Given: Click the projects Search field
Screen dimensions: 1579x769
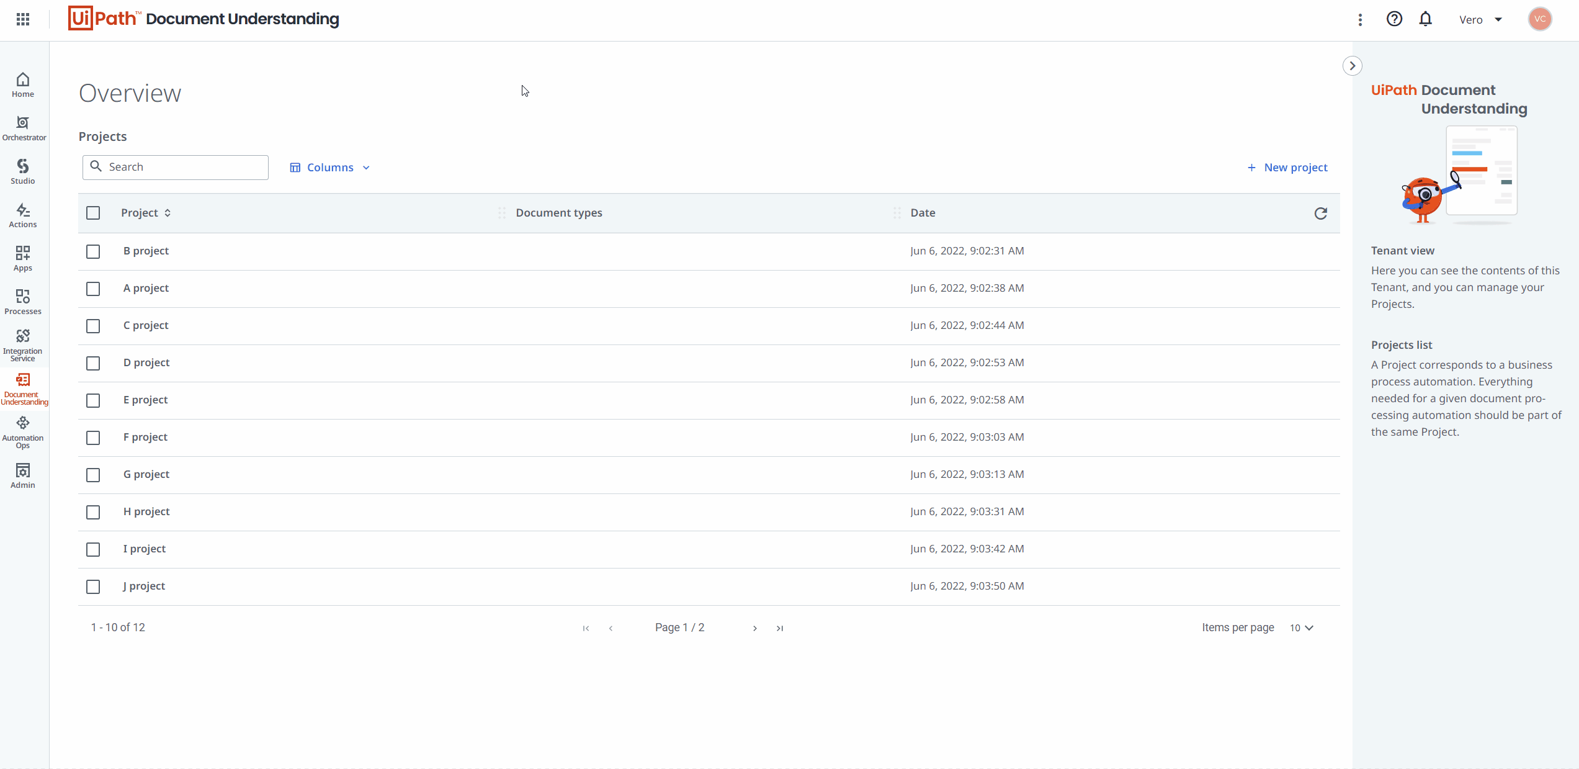Looking at the screenshot, I should [x=176, y=167].
